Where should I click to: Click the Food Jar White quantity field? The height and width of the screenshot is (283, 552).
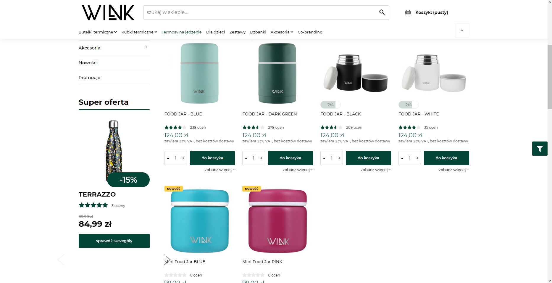410,158
